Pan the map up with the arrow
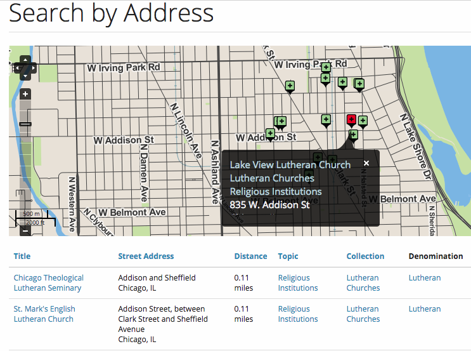Viewport: 471px width, 351px height. click(x=25, y=60)
